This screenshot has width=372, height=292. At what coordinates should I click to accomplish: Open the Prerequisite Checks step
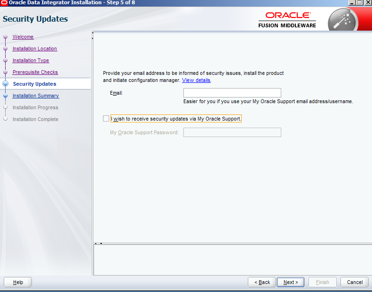[x=35, y=72]
